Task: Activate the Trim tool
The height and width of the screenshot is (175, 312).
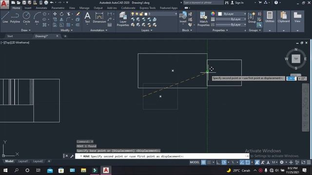Action: tap(69, 14)
